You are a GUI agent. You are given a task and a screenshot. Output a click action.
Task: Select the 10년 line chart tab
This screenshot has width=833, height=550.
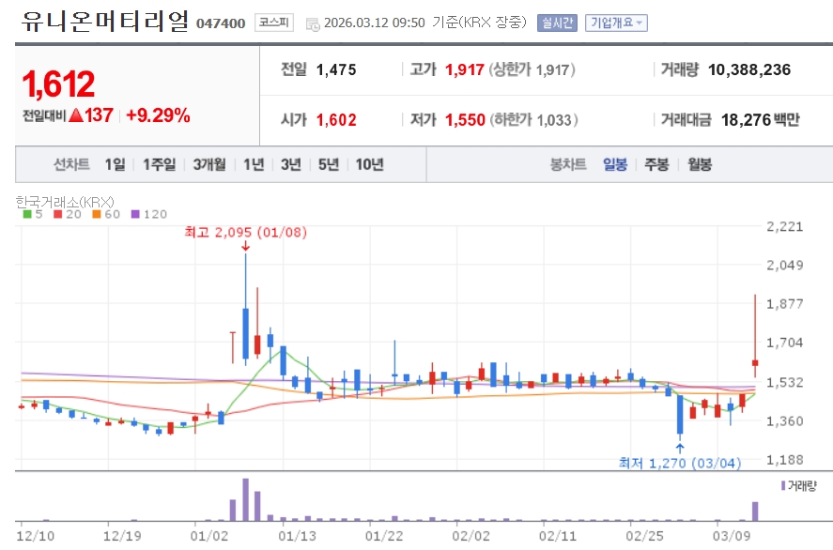(x=369, y=164)
